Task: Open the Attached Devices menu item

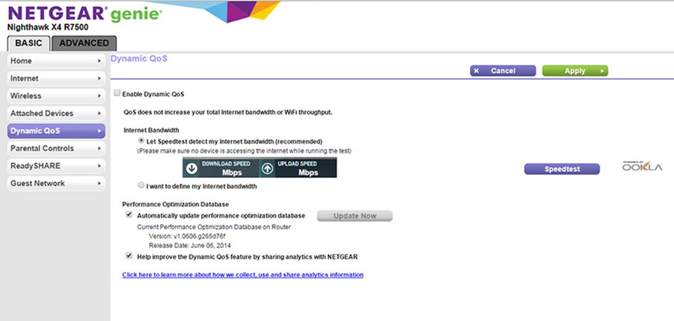Action: (42, 113)
